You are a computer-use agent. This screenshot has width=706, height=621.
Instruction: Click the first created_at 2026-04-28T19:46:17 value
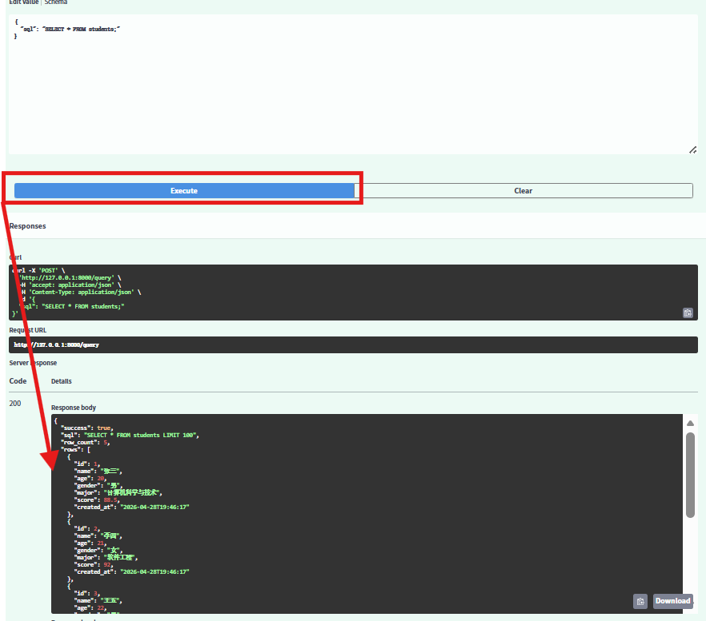tap(154, 508)
